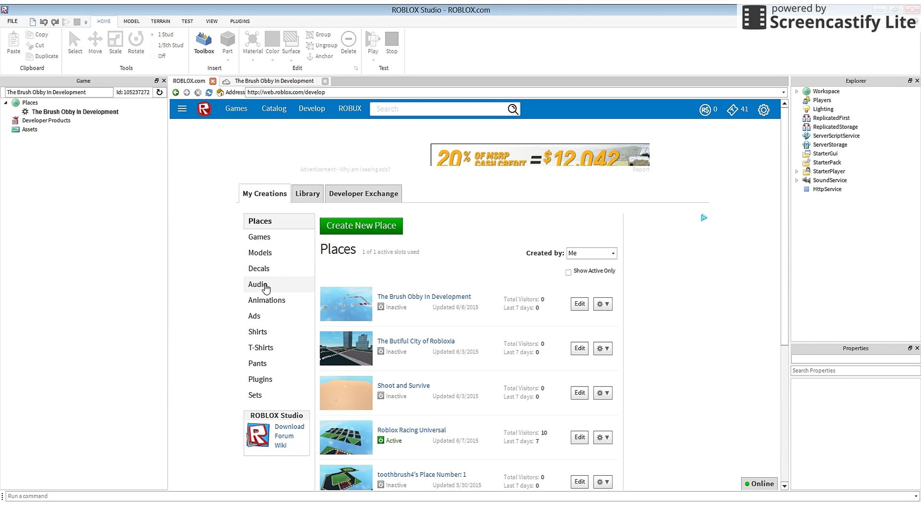Open gear menu for Shoot and Survive

click(603, 393)
